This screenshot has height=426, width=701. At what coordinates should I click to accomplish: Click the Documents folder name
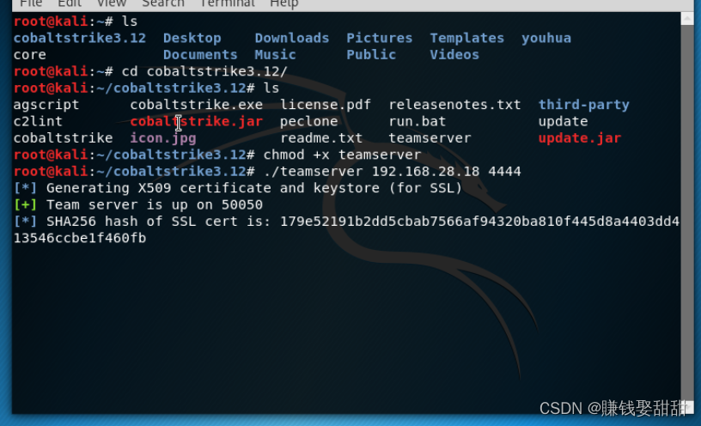200,54
